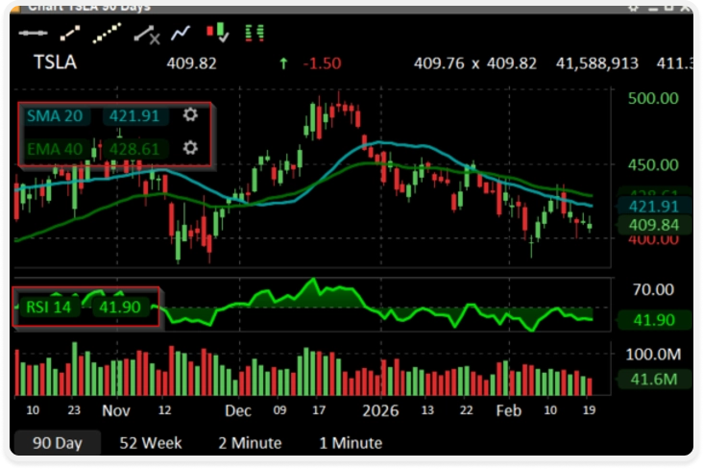The height and width of the screenshot is (469, 703).
Task: Click the 17 date label on time axis
Action: [319, 409]
